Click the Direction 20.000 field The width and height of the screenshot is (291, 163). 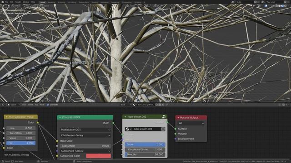coord(145,154)
